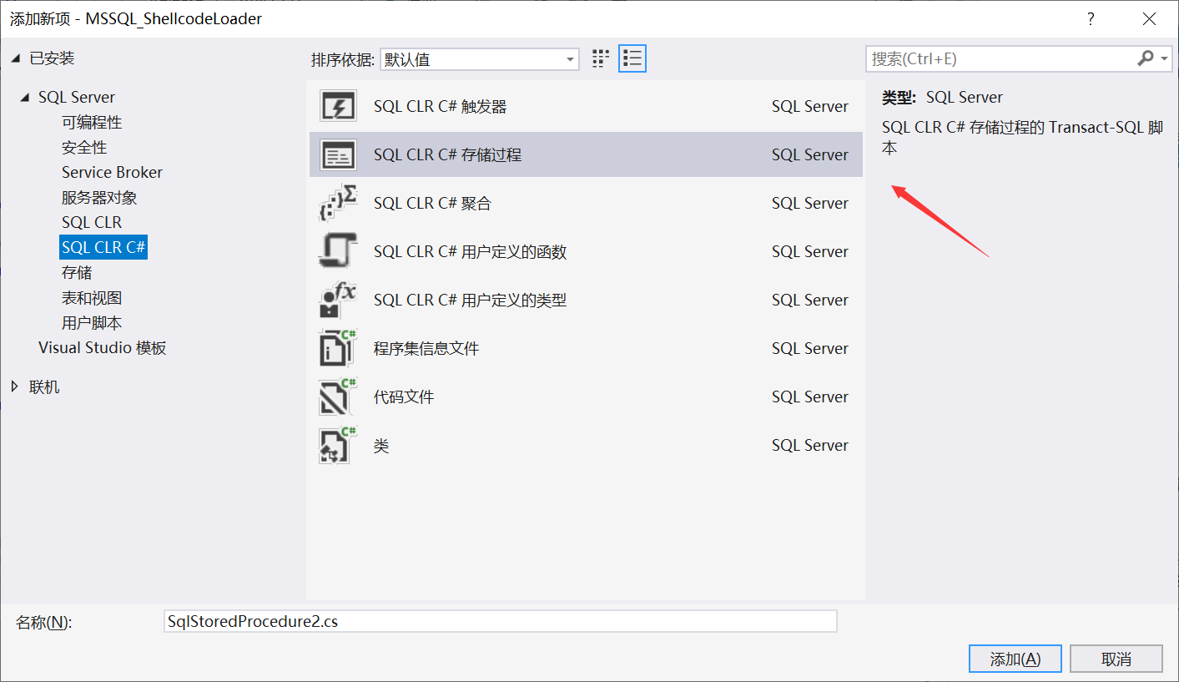Collapse the SQL Server tree node
Image resolution: width=1179 pixels, height=682 pixels.
pos(27,98)
